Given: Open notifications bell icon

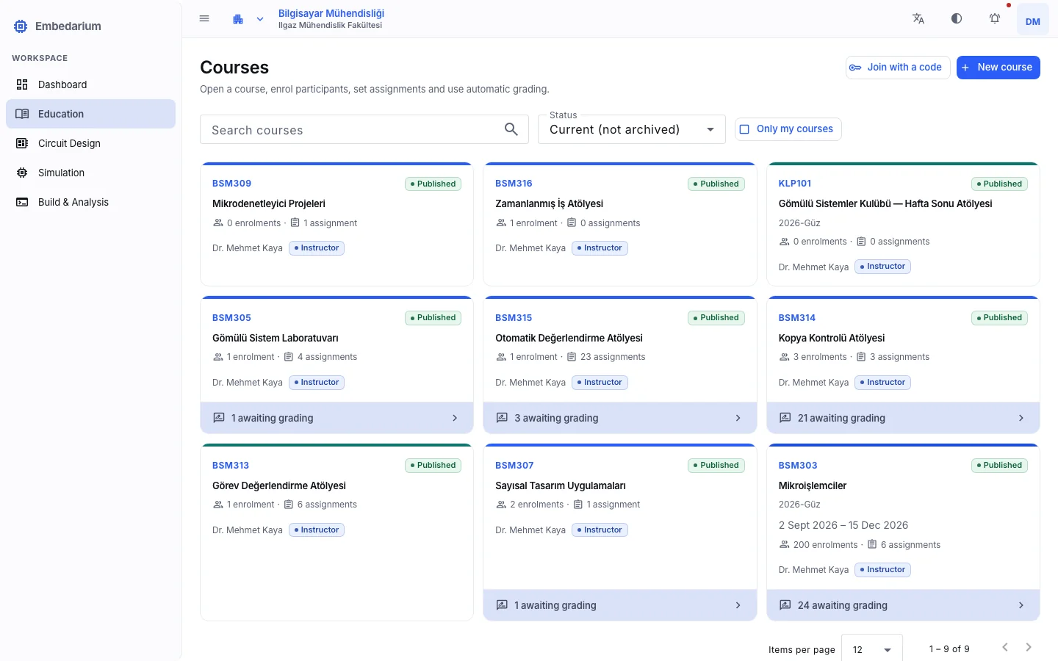Looking at the screenshot, I should click(995, 19).
